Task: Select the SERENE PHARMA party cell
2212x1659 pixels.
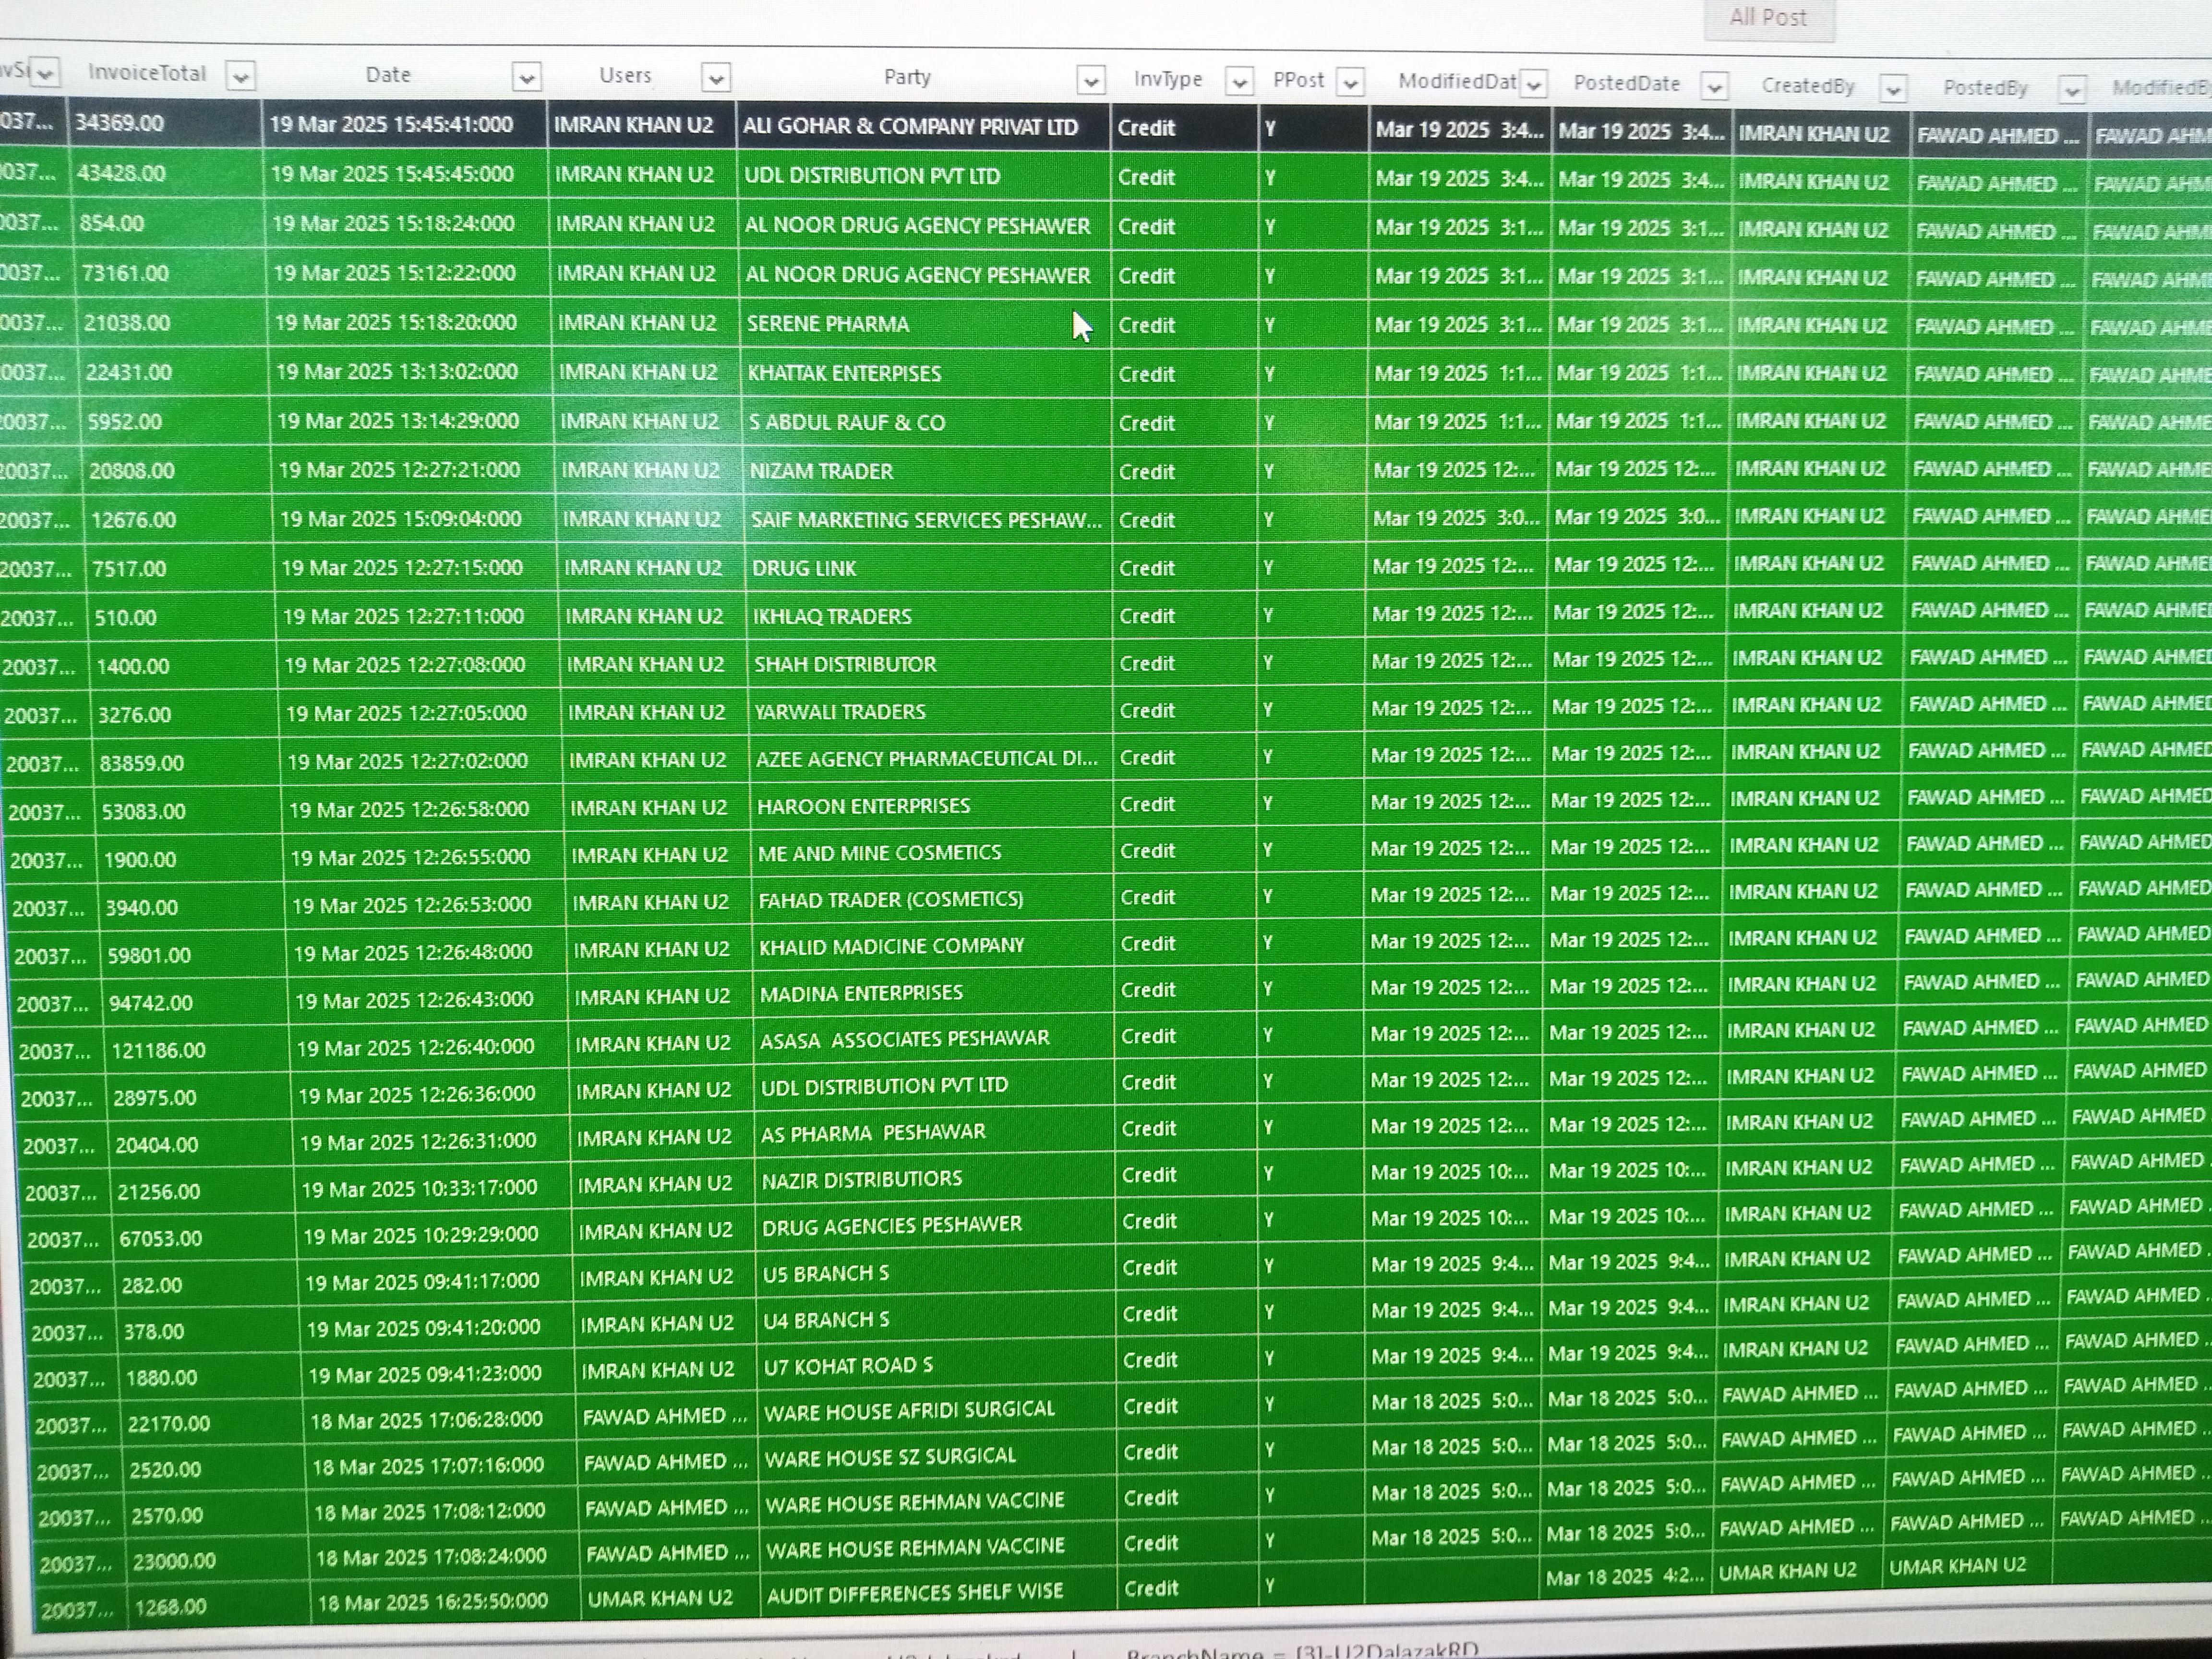Action: pyautogui.click(x=828, y=324)
